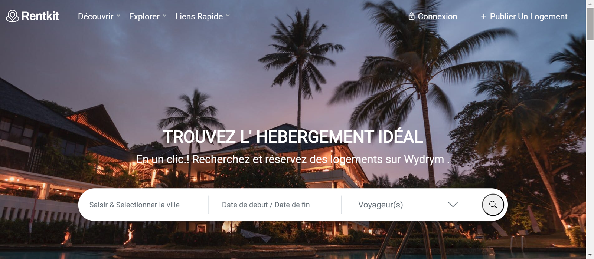Focus the Saisir & Selectionner la ville field

(143, 205)
